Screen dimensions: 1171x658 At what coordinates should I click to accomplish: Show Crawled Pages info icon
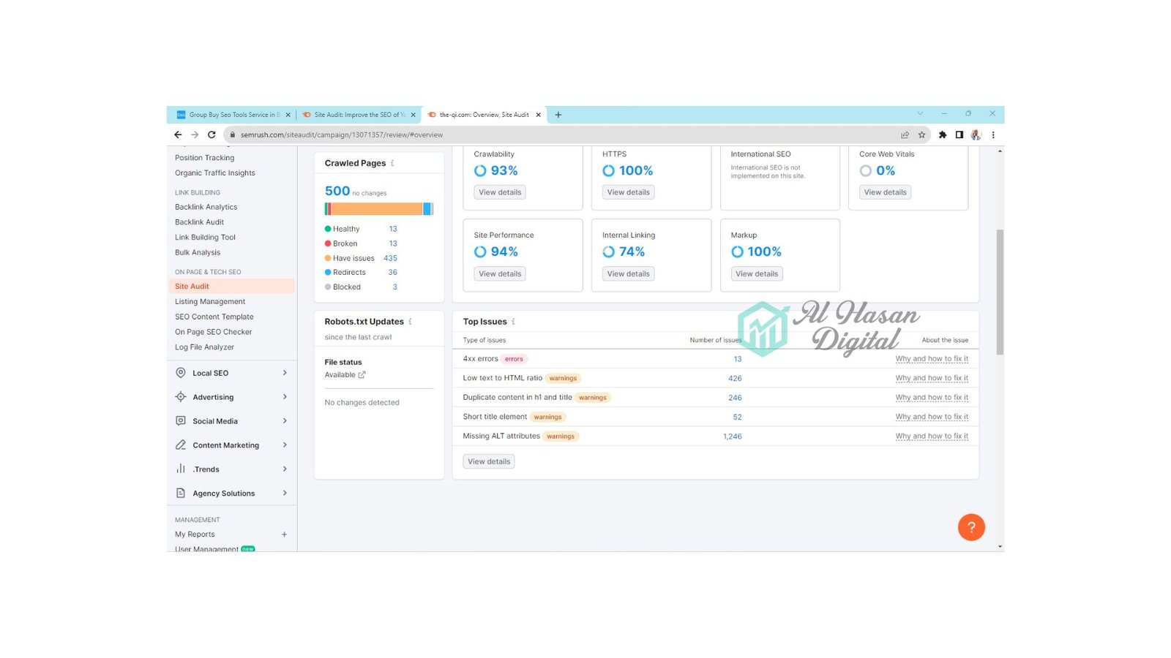[392, 163]
